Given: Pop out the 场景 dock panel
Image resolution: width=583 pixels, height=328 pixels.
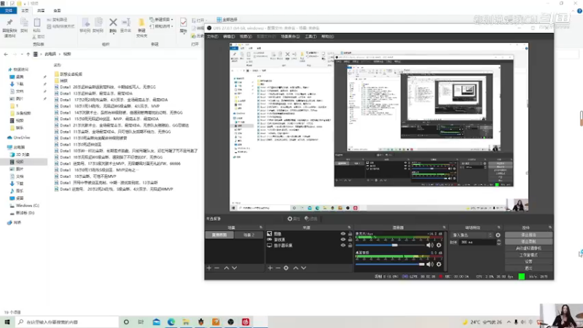Looking at the screenshot, I should point(261,227).
